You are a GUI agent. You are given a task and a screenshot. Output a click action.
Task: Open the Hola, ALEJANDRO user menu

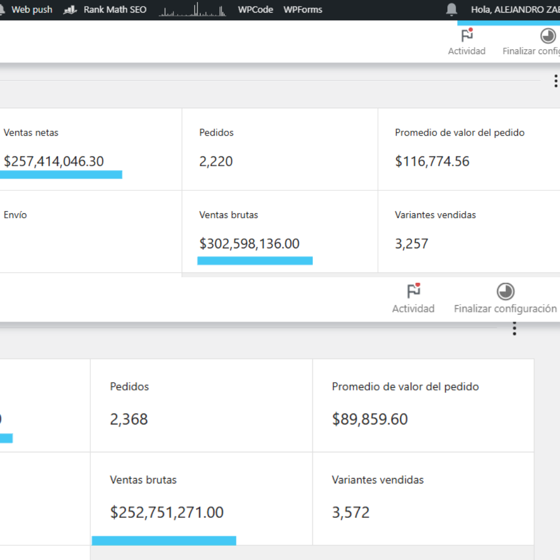pyautogui.click(x=514, y=9)
